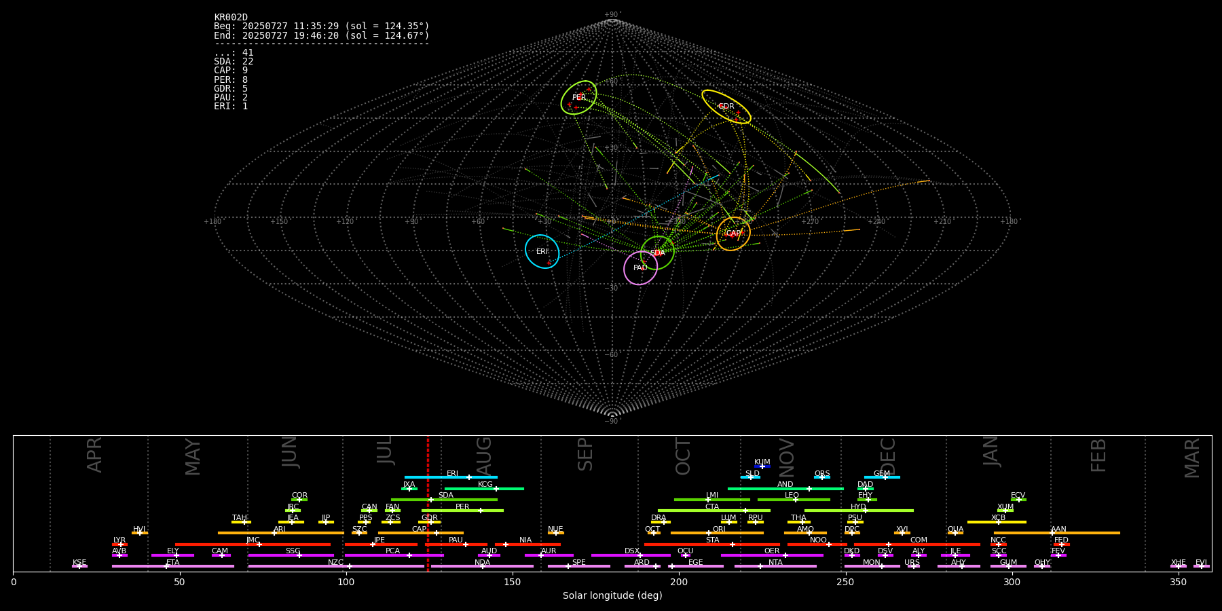Image resolution: width=1222 pixels, height=611 pixels.
Task: Click the DEC month label
Action: point(888,456)
